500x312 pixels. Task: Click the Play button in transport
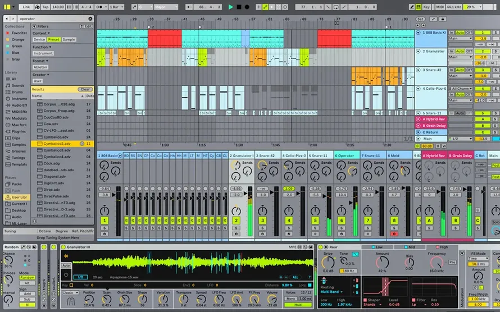coord(230,7)
